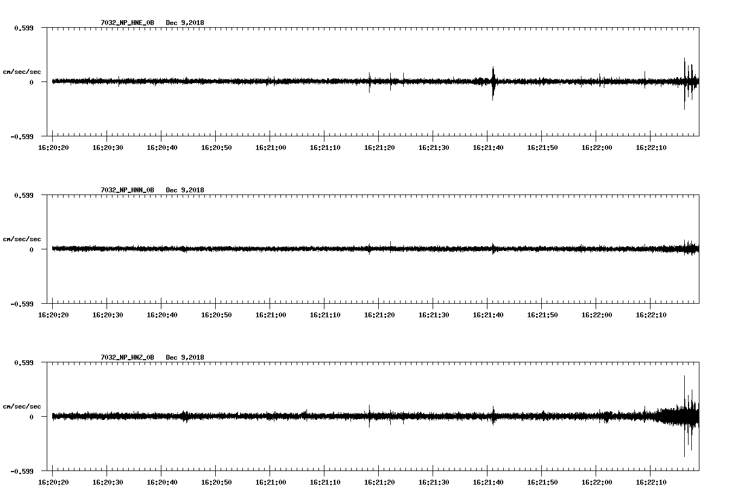Click the 16:22:10 time label under HNE plot
The width and height of the screenshot is (738, 502).
651,148
